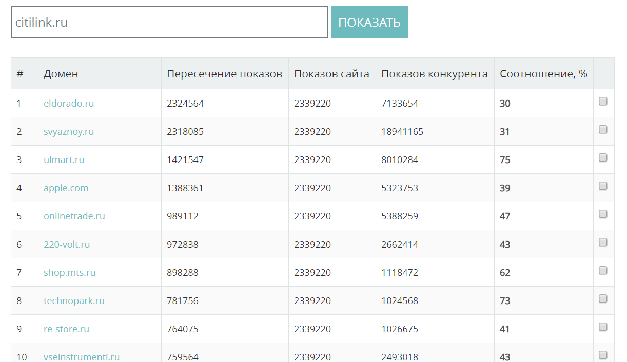Open the re-store.ru domain link
The height and width of the screenshot is (362, 627).
pyautogui.click(x=66, y=329)
